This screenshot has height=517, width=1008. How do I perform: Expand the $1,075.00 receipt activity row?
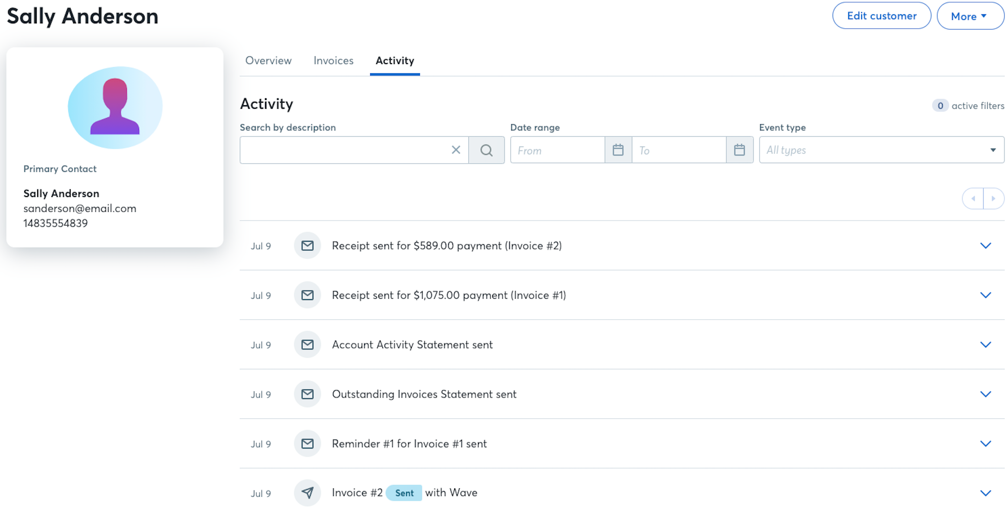[985, 295]
